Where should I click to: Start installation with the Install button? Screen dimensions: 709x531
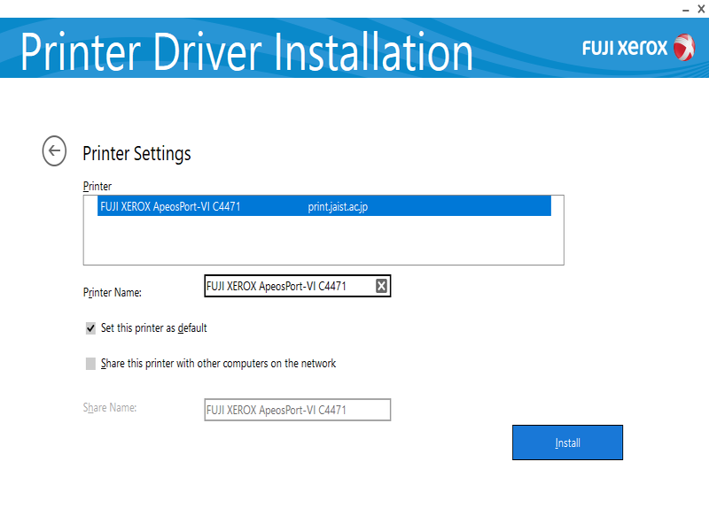click(x=567, y=442)
